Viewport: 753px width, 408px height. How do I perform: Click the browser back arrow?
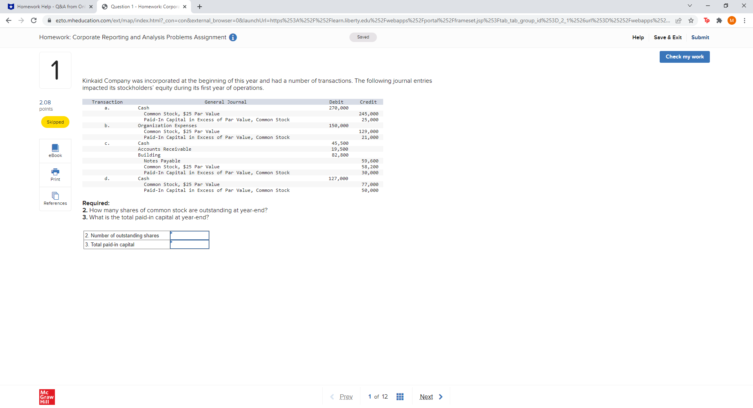(x=9, y=20)
